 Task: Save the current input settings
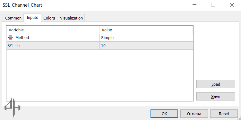(x=216, y=96)
